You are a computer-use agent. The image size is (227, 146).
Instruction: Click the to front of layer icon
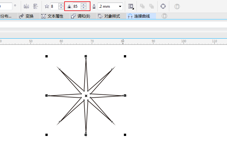pos(142,6)
